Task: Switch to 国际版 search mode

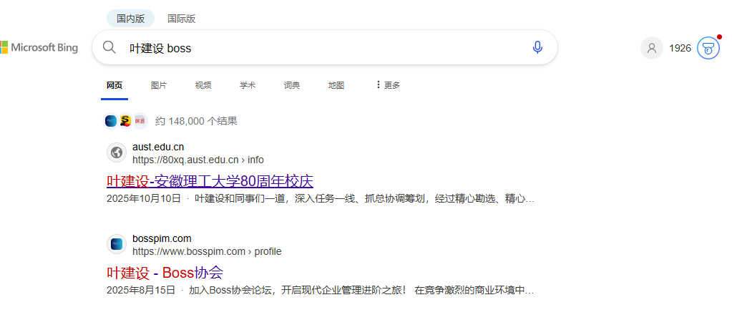Action: click(181, 19)
